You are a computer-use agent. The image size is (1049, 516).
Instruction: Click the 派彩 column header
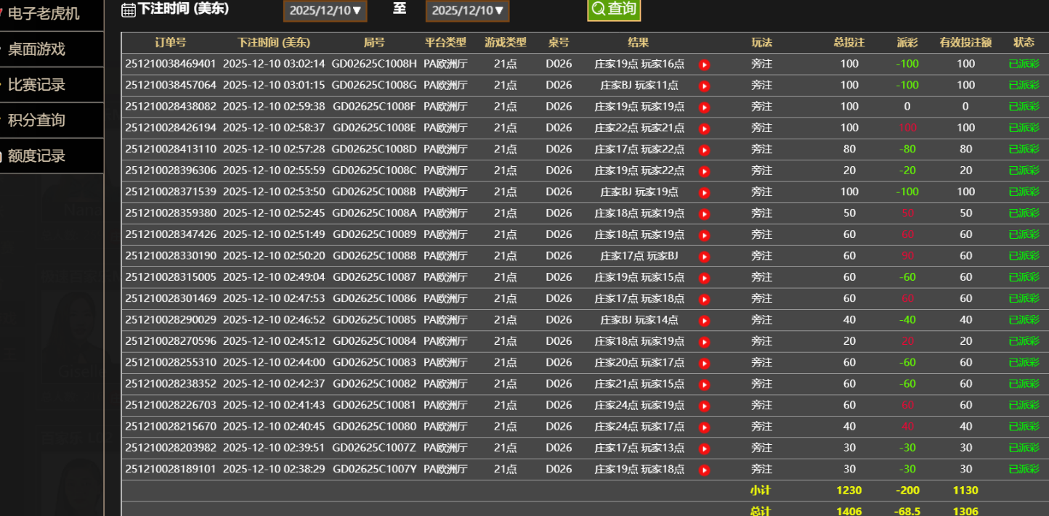tap(907, 43)
